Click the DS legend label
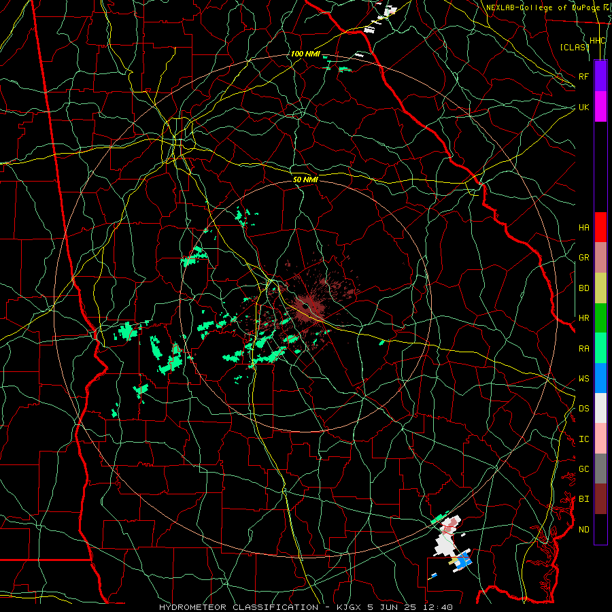The width and height of the screenshot is (612, 612). (583, 409)
